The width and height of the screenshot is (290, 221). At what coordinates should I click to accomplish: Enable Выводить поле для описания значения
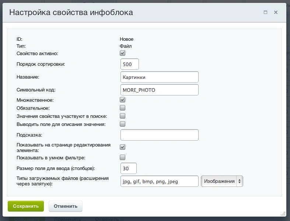122,124
